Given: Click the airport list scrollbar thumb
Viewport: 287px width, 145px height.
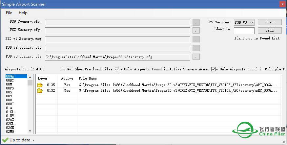Looking at the screenshot, I should tap(30, 83).
